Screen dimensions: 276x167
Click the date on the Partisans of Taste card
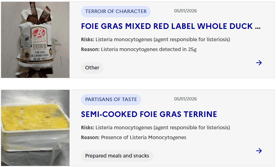[x=185, y=99]
